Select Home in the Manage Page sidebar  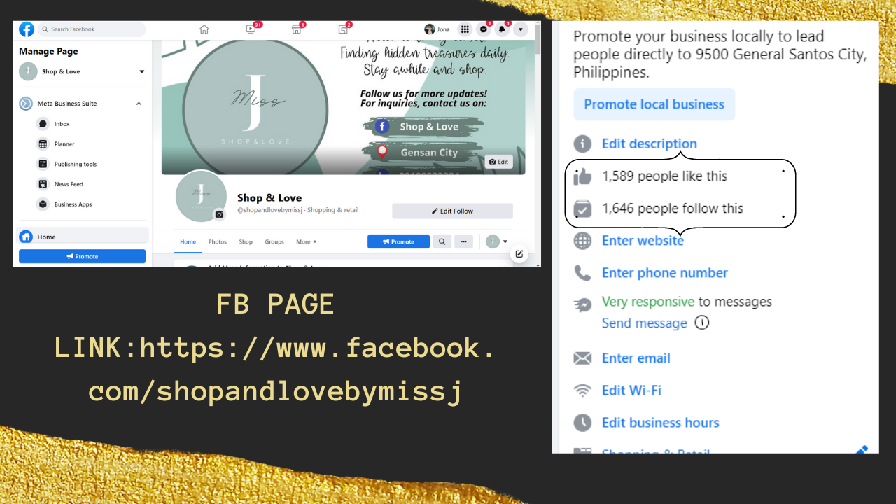tap(83, 237)
